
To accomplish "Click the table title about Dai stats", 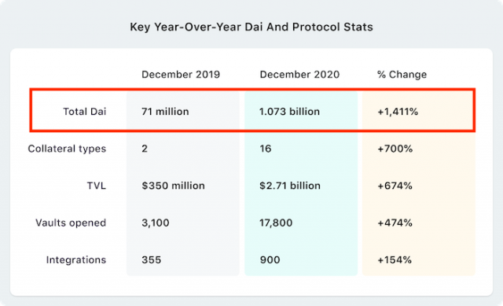I will (251, 27).
